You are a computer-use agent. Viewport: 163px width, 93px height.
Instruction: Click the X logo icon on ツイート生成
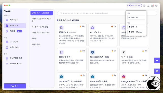(124, 52)
